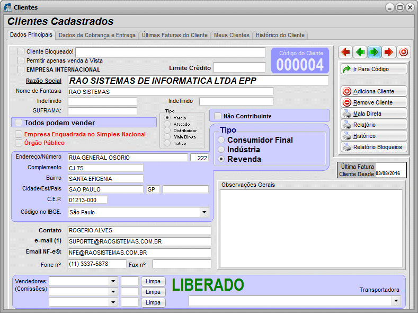418x313 pixels.
Task: Click Email NF-e field
Action: pyautogui.click(x=139, y=253)
